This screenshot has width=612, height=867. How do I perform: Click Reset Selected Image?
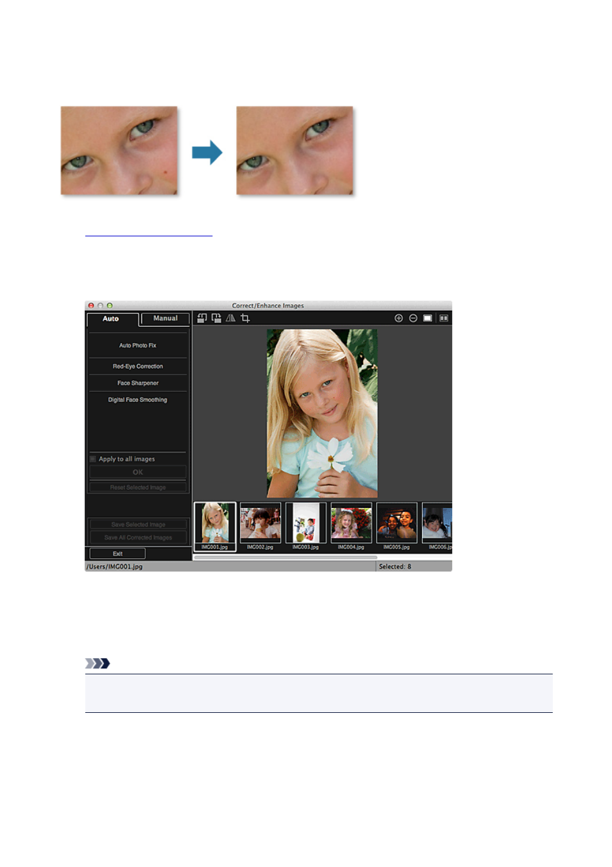[138, 487]
